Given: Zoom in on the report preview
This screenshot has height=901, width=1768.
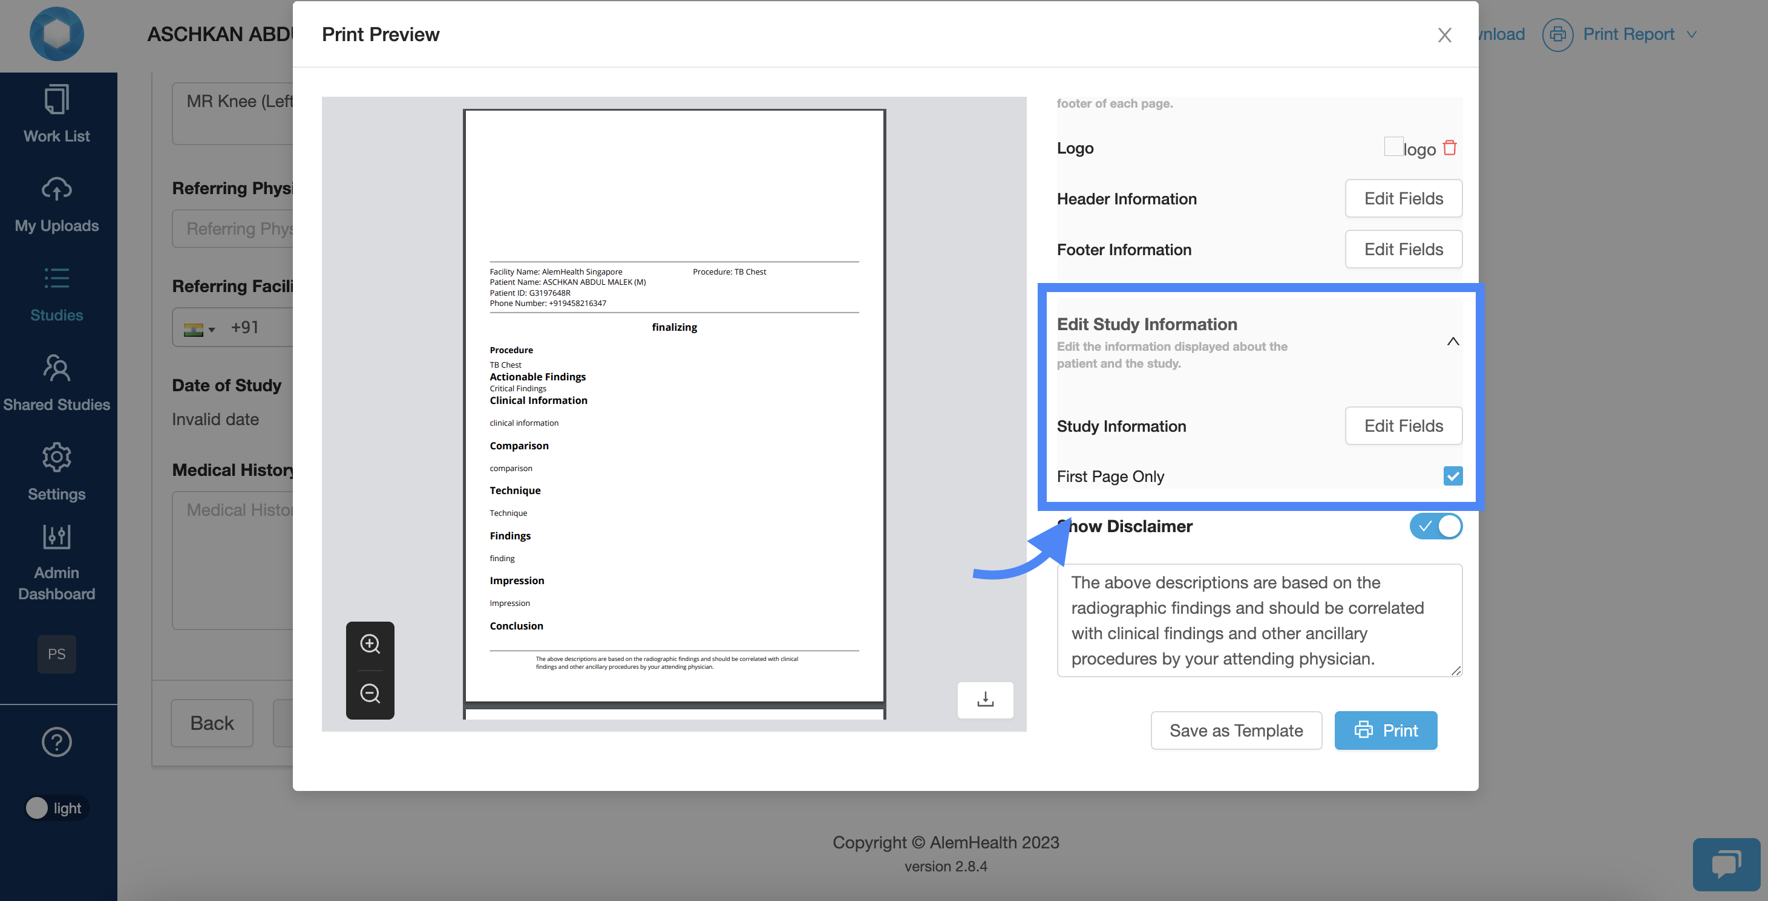Looking at the screenshot, I should point(370,644).
